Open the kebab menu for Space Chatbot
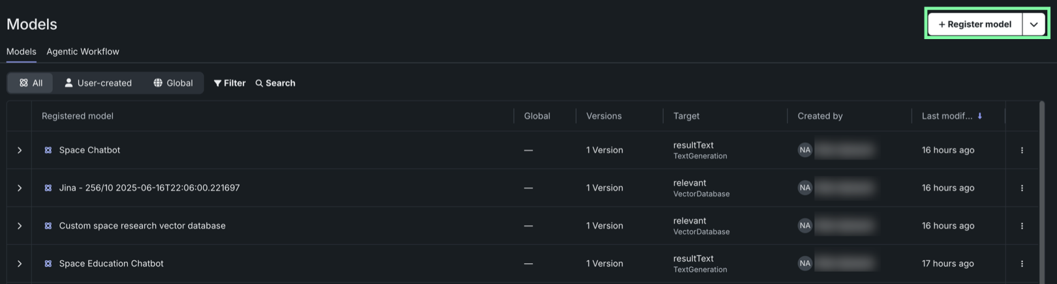This screenshot has height=284, width=1057. [x=1022, y=150]
